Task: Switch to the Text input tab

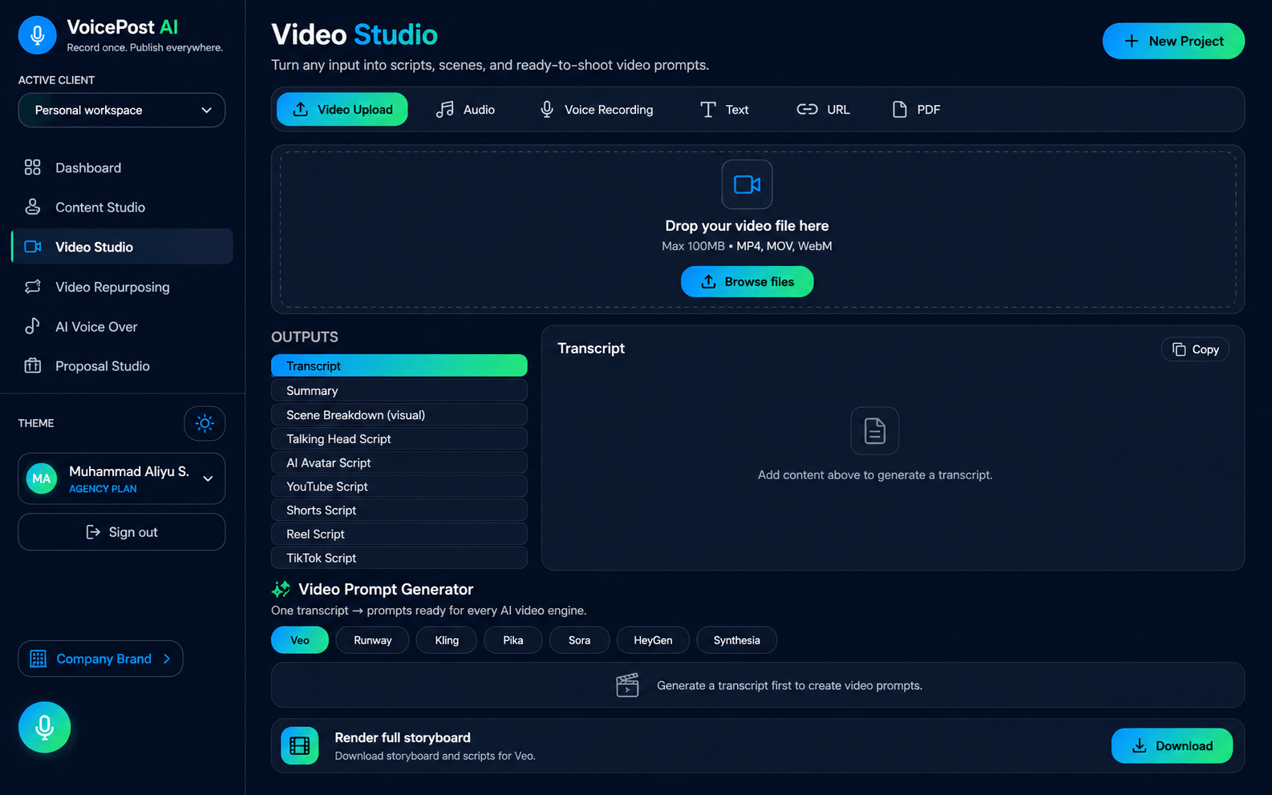Action: (724, 110)
